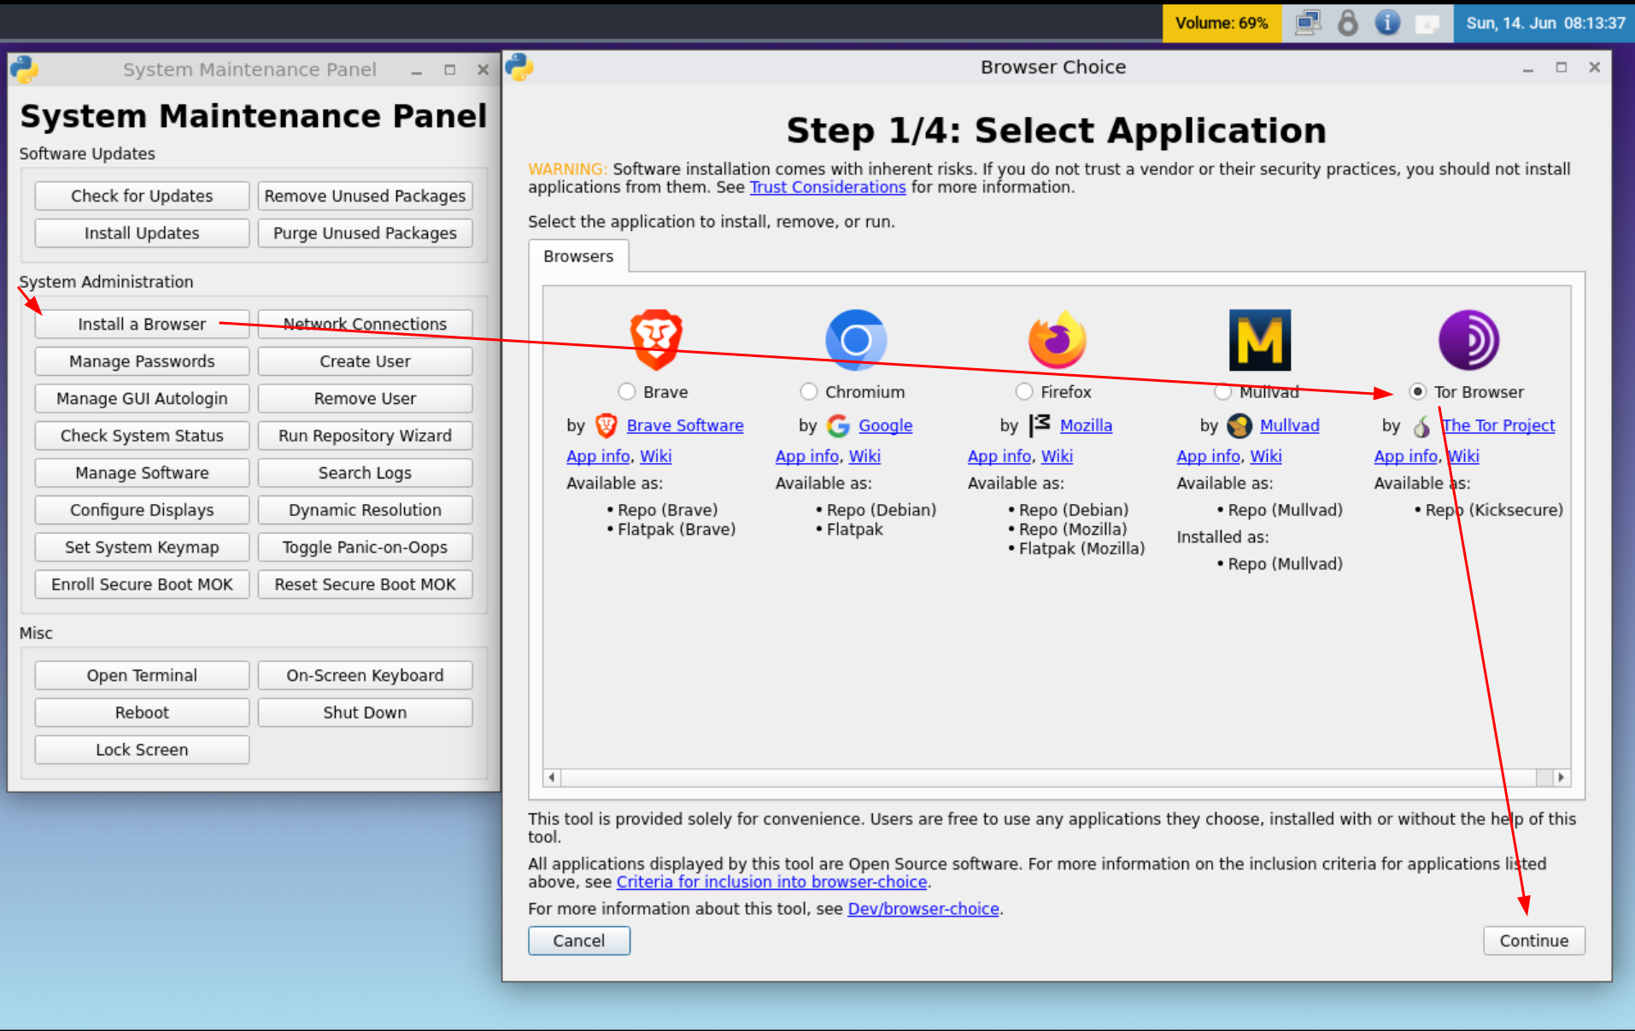The height and width of the screenshot is (1031, 1635).
Task: Click the white tray icon beside the clock
Action: (x=1427, y=23)
